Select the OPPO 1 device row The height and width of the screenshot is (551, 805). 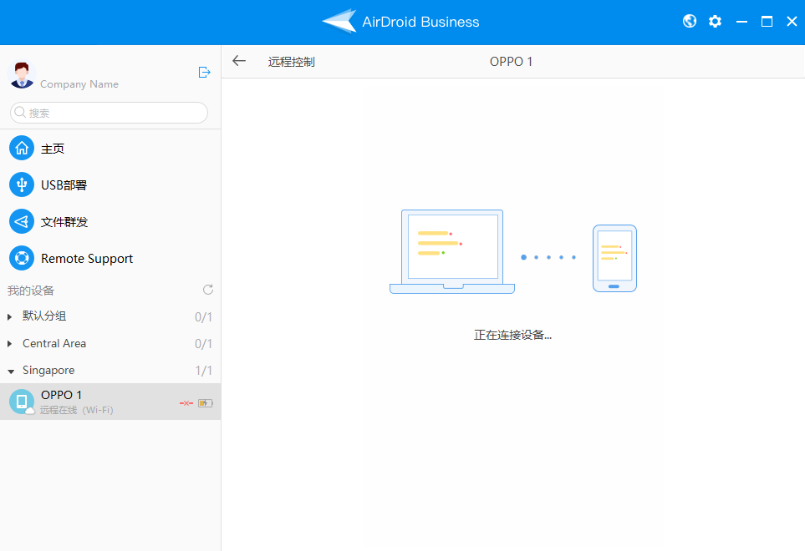(x=110, y=402)
